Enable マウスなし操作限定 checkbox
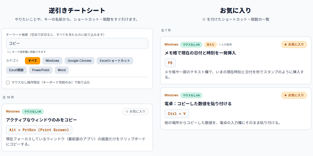This screenshot has width=313, height=156. (8, 82)
